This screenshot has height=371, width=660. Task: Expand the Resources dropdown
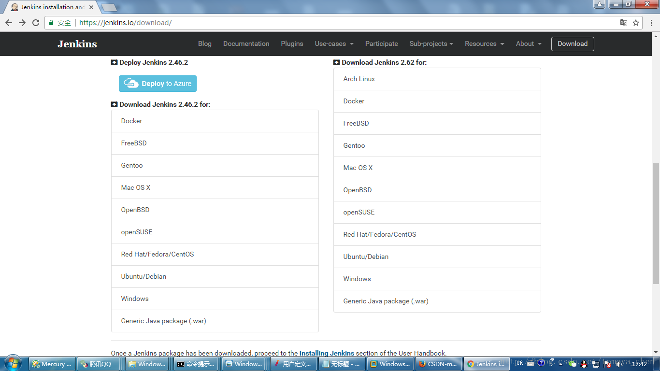[485, 43]
